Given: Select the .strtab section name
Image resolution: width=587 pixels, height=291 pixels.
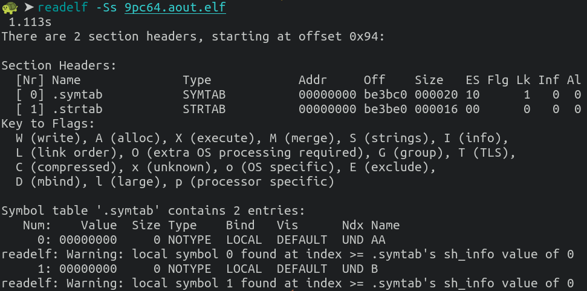Looking at the screenshot, I should 77,109.
